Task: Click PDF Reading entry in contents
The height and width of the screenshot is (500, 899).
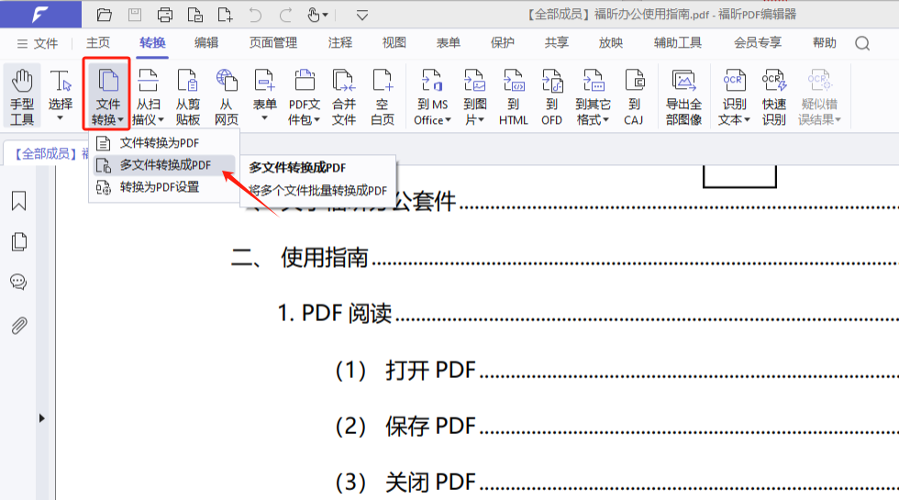Action: click(335, 314)
